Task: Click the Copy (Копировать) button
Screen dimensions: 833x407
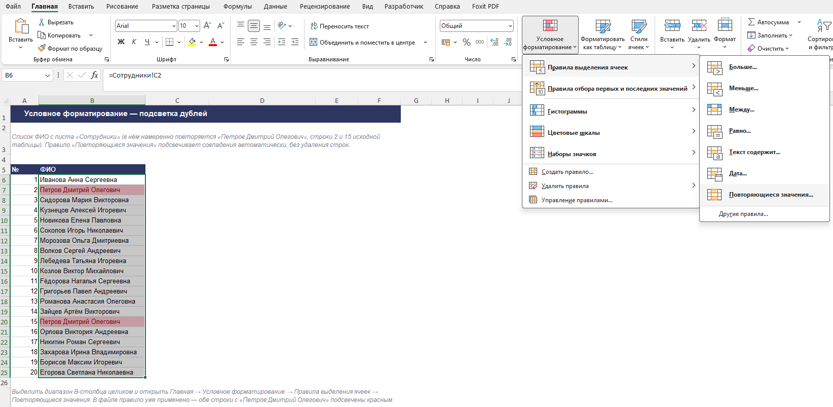Action: (x=59, y=35)
